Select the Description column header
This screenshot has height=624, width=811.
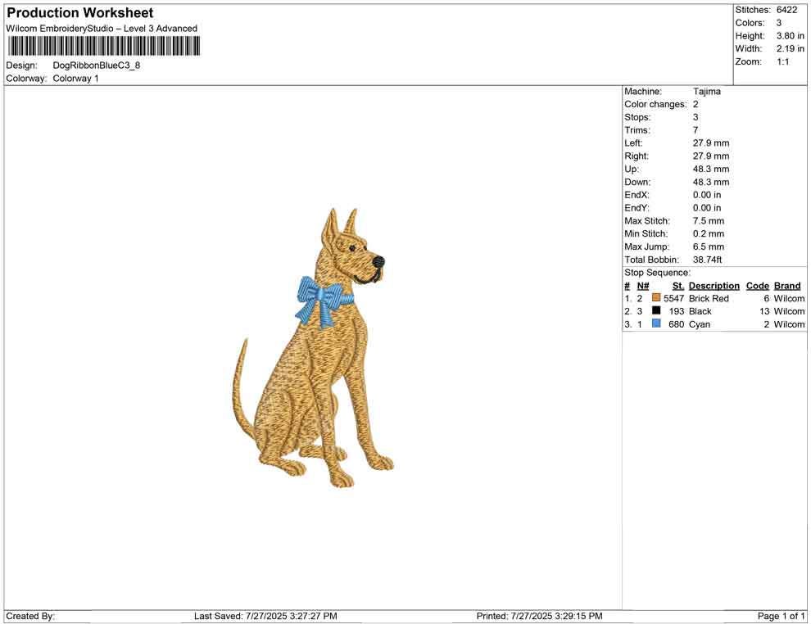pyautogui.click(x=714, y=285)
